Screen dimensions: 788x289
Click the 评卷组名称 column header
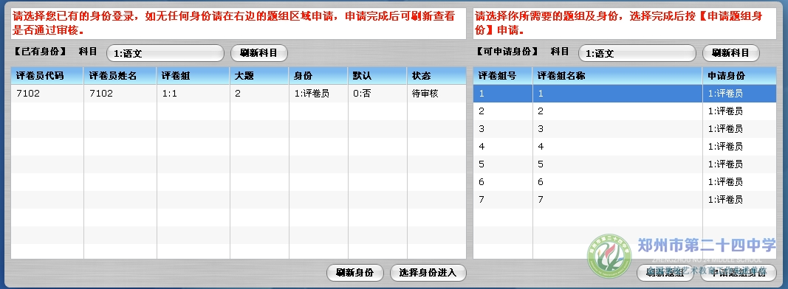click(x=617, y=76)
